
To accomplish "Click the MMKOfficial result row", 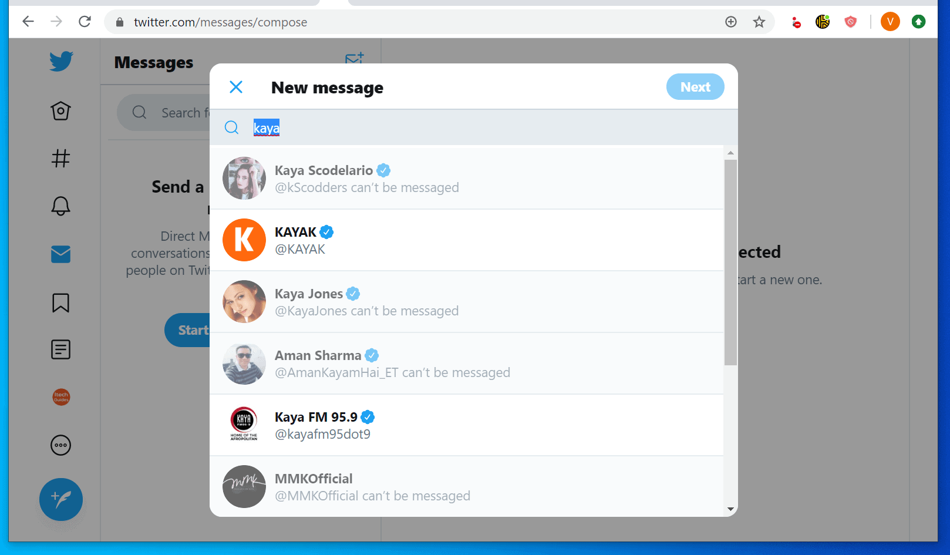I will pos(466,486).
